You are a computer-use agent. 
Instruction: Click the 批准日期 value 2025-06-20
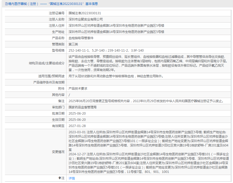77,114
